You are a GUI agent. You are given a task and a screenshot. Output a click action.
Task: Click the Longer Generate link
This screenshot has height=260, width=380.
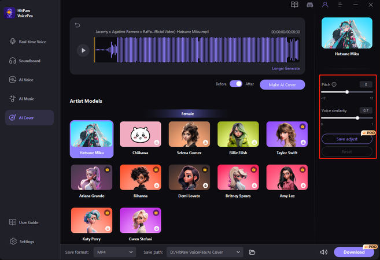[286, 69]
